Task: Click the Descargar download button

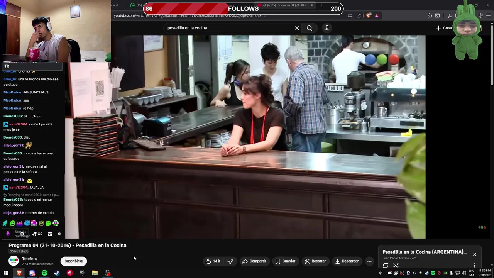Action: click(347, 261)
